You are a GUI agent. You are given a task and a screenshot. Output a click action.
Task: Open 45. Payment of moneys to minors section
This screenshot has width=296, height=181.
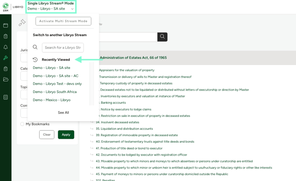[x=162, y=174]
